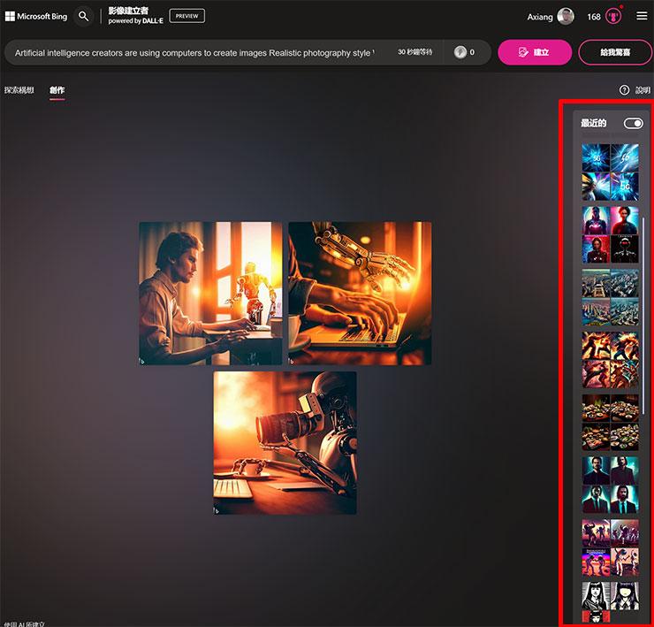Open the 說明 help icon
This screenshot has width=654, height=627.
tap(624, 89)
